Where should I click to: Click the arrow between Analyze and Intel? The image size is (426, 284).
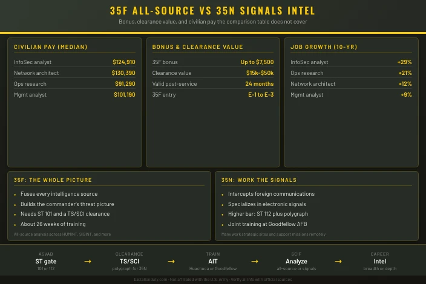click(338, 262)
